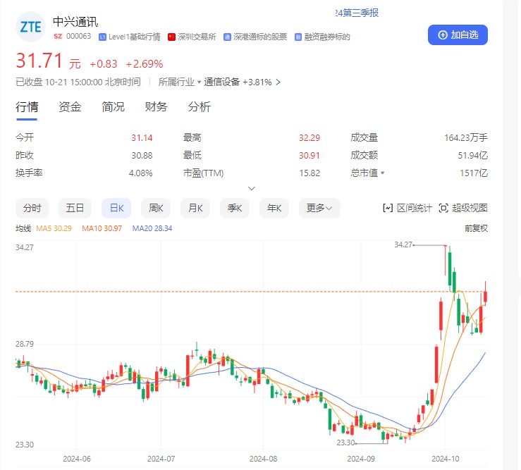Click the MA20 28.34 indicator
Viewport: 521px width, 470px height.
152,228
